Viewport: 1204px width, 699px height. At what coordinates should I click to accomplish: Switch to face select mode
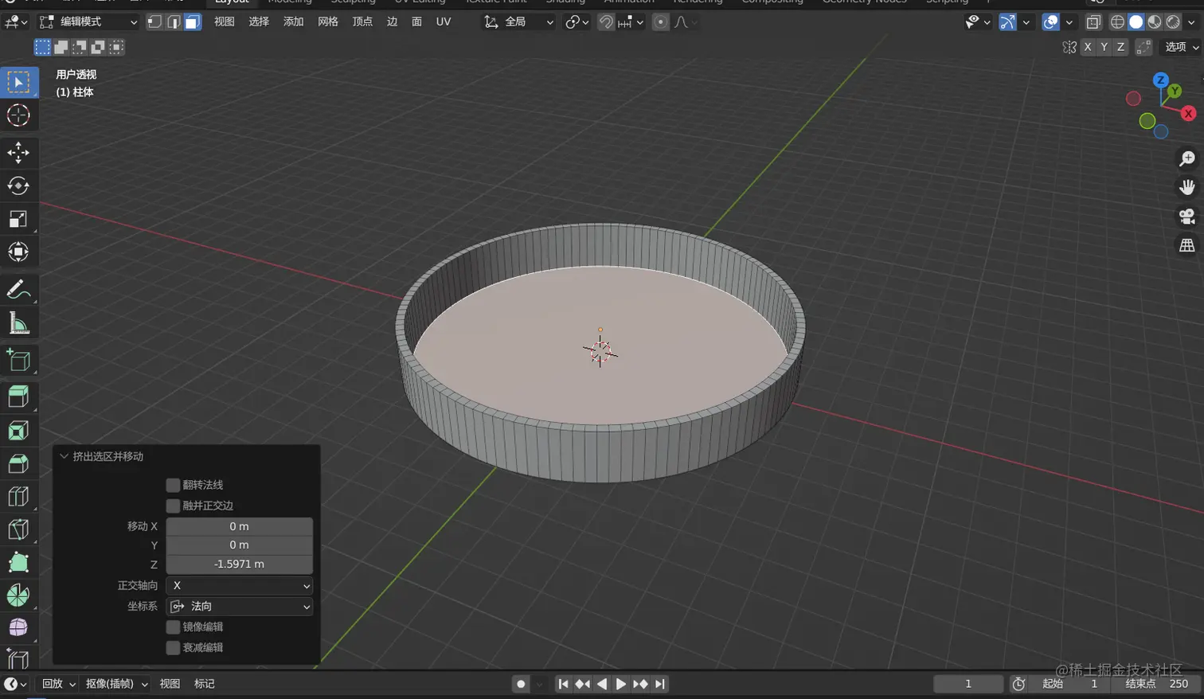click(x=192, y=22)
